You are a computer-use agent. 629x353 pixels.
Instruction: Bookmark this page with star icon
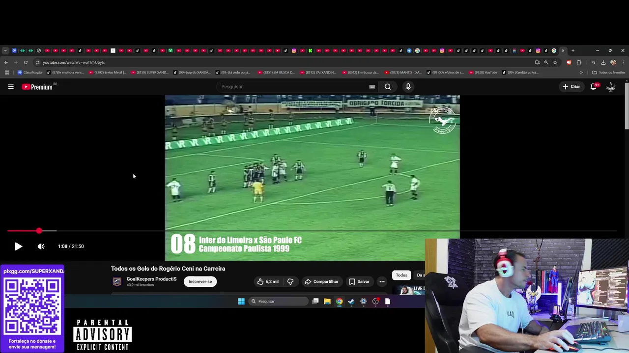tap(555, 62)
